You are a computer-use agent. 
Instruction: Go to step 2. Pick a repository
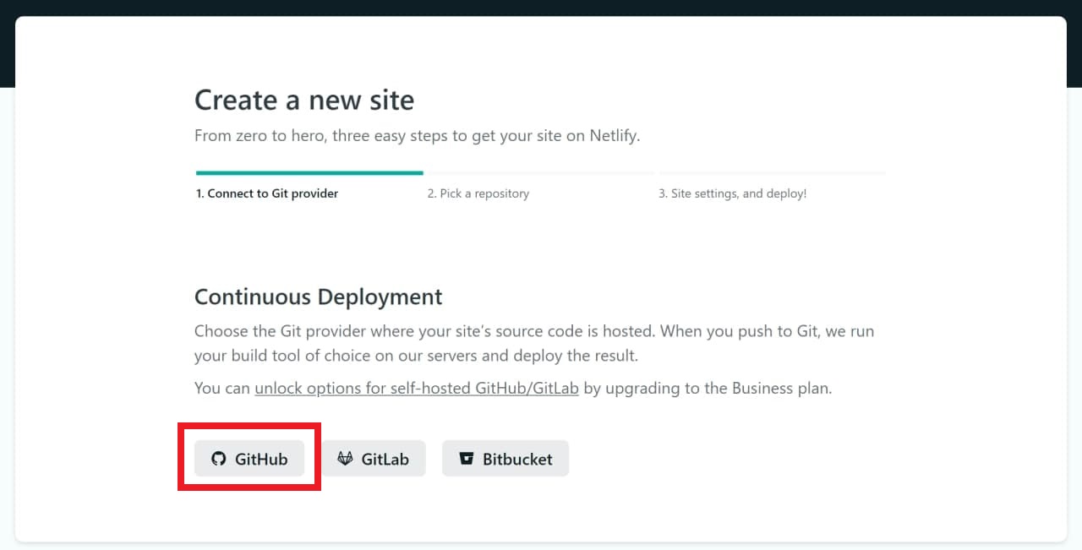478,193
